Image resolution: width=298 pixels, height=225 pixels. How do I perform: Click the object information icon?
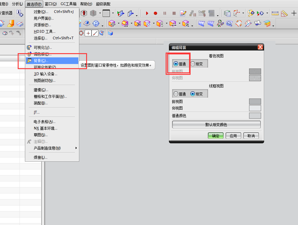pyautogui.click(x=20, y=13)
